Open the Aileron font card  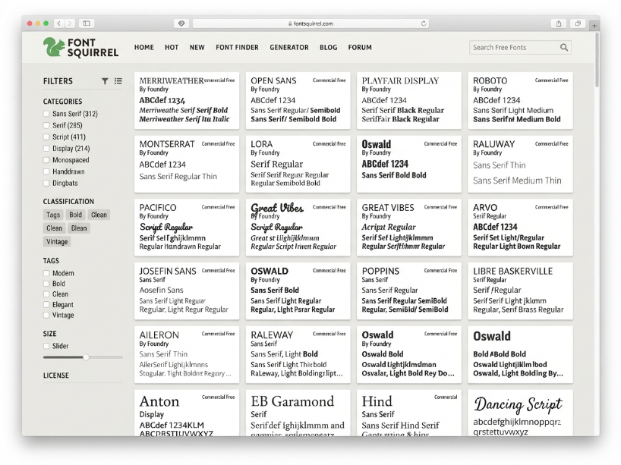(187, 354)
